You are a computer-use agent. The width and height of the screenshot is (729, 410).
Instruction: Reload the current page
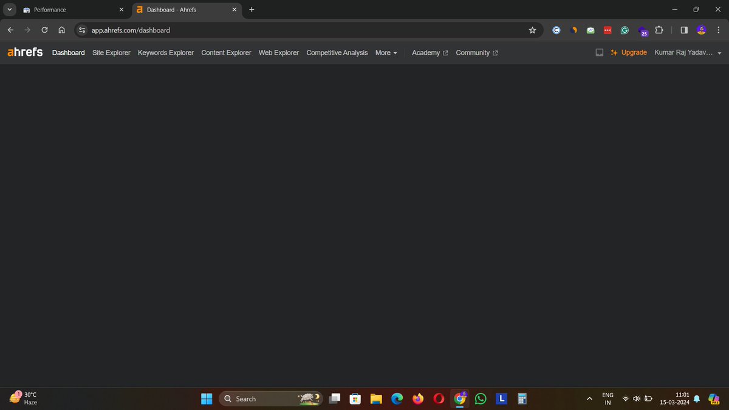(x=44, y=30)
